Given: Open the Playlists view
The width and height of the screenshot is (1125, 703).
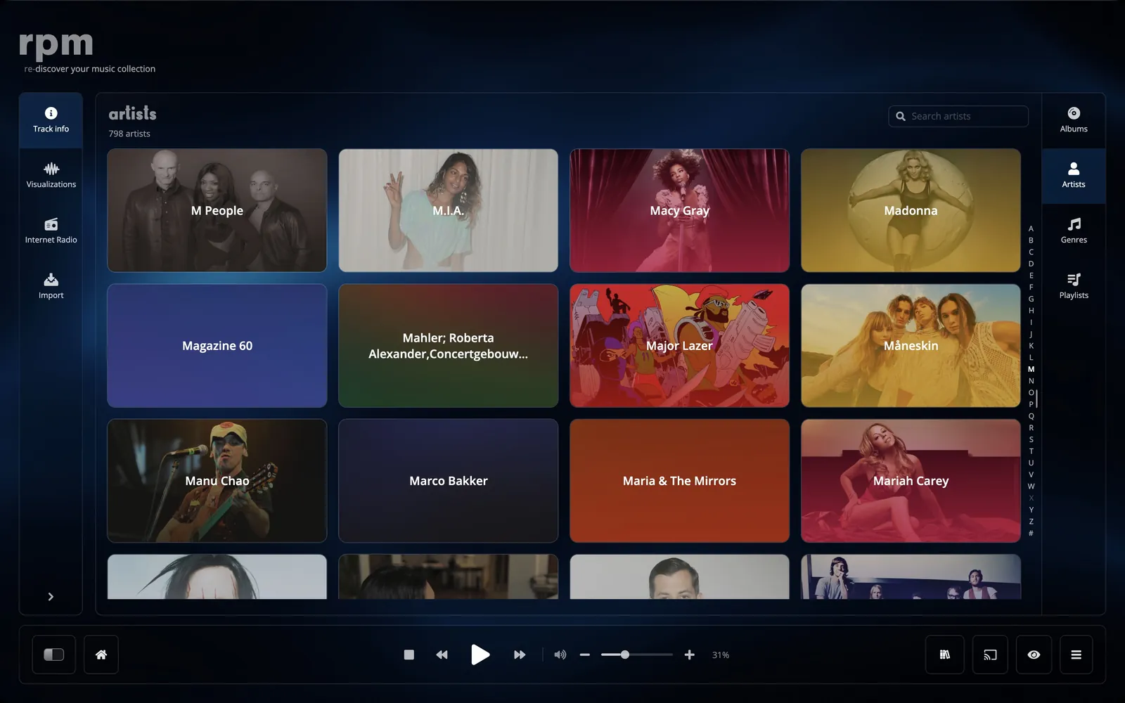Looking at the screenshot, I should coord(1074,287).
